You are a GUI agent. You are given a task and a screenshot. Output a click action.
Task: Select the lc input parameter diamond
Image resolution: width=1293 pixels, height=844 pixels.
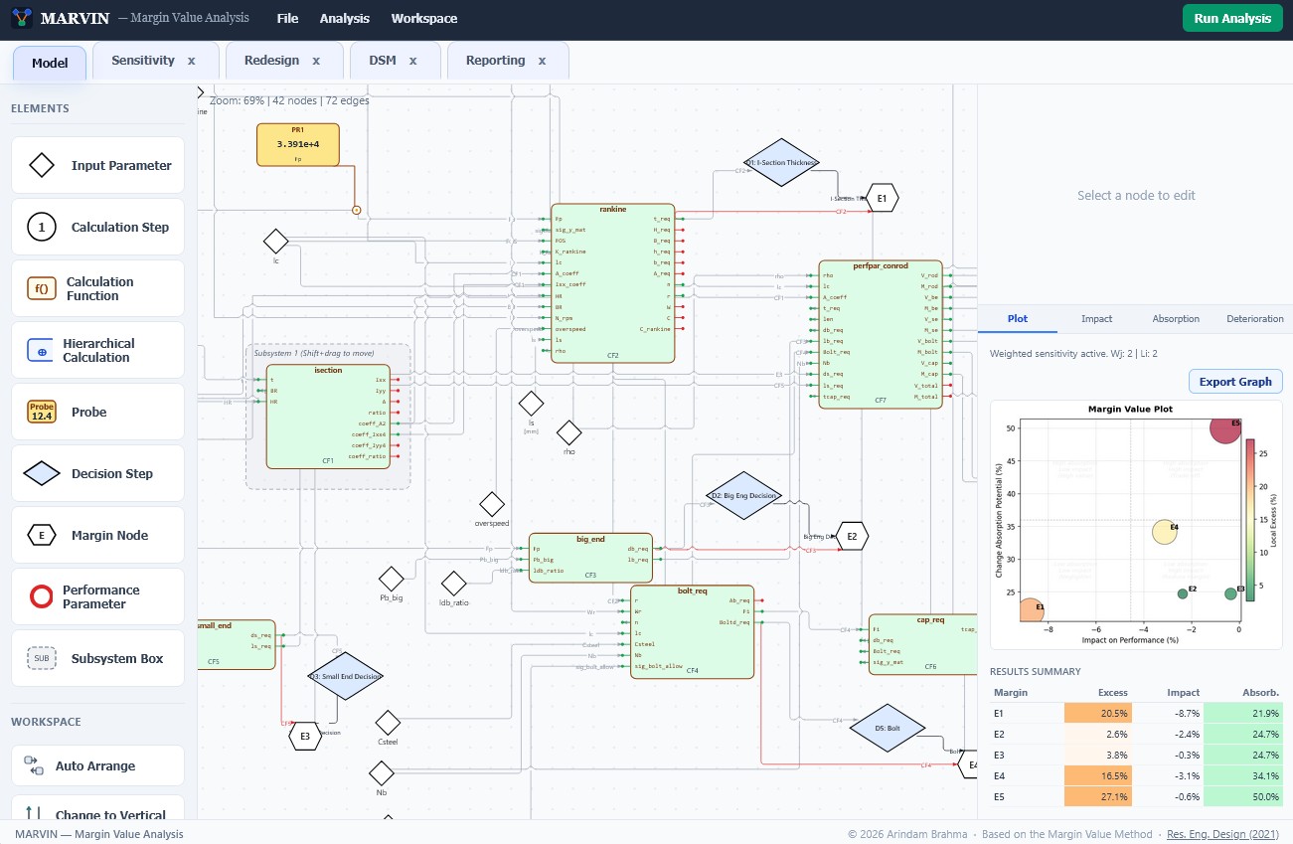pyautogui.click(x=275, y=241)
